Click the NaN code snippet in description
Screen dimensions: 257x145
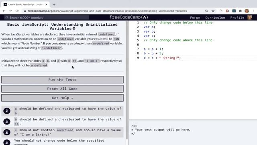click(116, 39)
